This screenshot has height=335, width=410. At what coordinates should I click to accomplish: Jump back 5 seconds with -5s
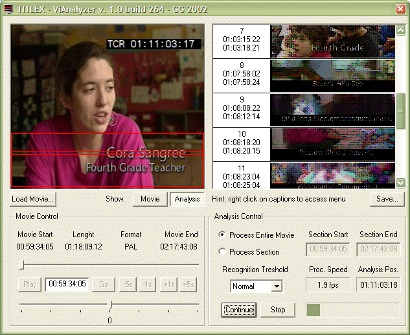click(x=128, y=284)
